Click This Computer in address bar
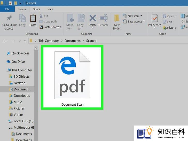Viewport: 188px width, 141px height. [49, 41]
